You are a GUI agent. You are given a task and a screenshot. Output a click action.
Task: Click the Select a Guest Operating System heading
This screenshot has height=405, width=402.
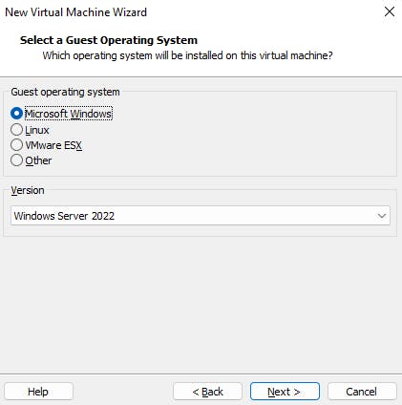[x=109, y=40]
